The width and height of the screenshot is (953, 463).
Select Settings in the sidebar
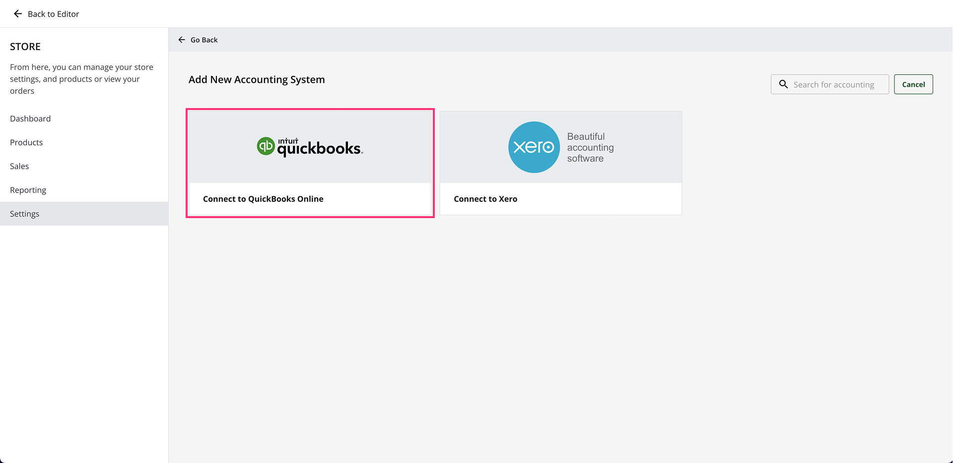tap(84, 214)
